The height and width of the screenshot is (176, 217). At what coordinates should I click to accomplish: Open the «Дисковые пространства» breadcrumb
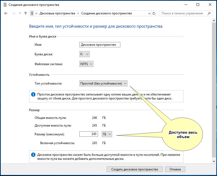tap(57, 13)
